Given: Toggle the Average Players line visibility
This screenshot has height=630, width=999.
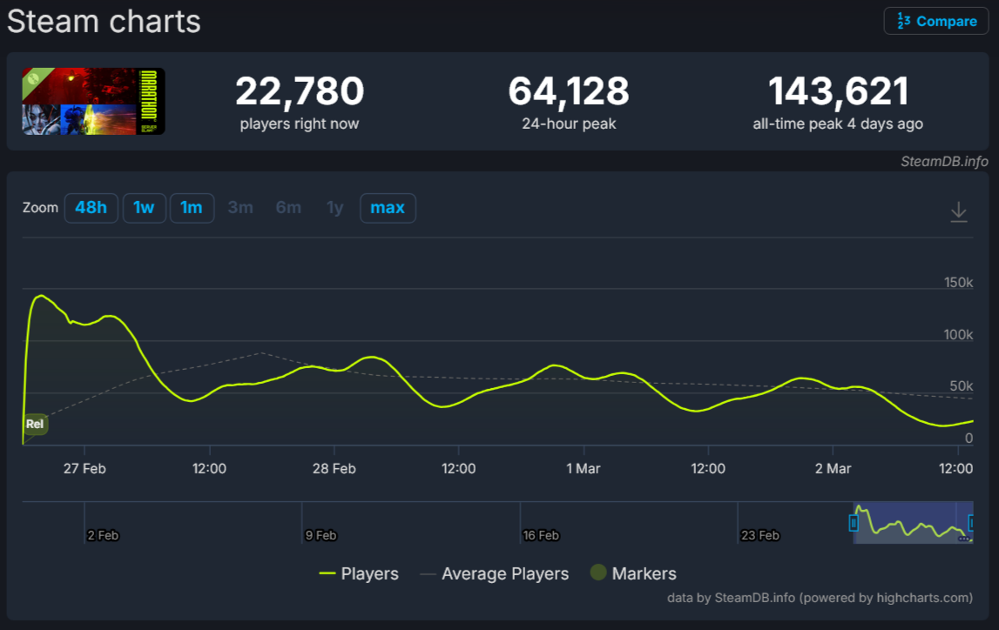Looking at the screenshot, I should point(506,573).
